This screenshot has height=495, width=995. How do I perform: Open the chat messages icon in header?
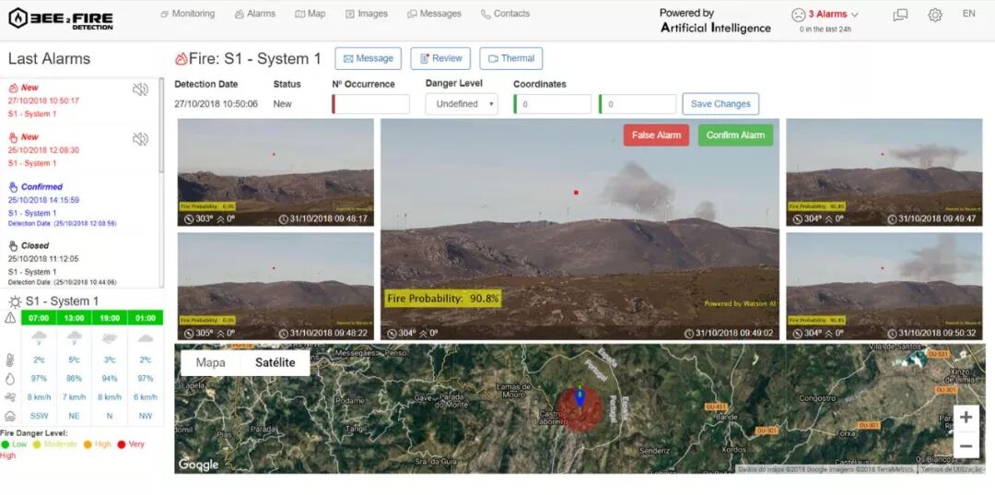point(900,15)
